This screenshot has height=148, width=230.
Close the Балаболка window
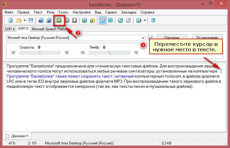click(221, 3)
